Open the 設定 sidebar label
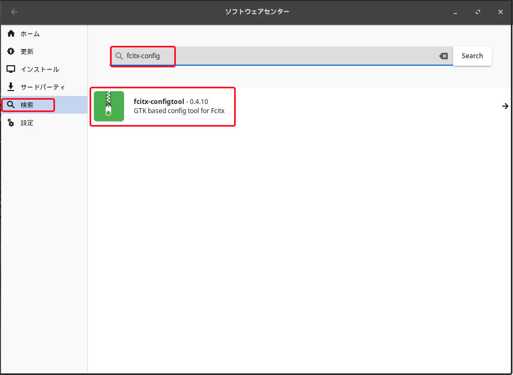Screen dimensions: 513x375 coord(27,123)
